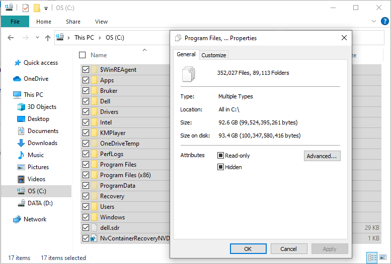The image size is (391, 264).
Task: Uncheck the $WinREAgent folder checkbox
Action: (86, 70)
